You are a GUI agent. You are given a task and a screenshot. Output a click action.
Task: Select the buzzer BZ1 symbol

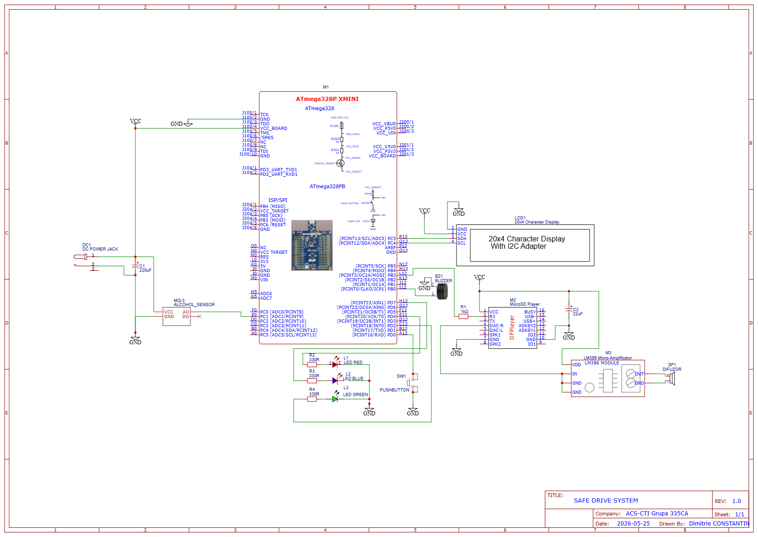[441, 291]
